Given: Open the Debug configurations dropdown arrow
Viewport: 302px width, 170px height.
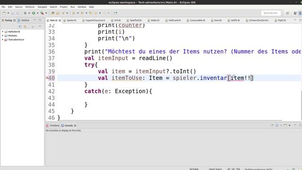Looking at the screenshot, I should point(29,13).
